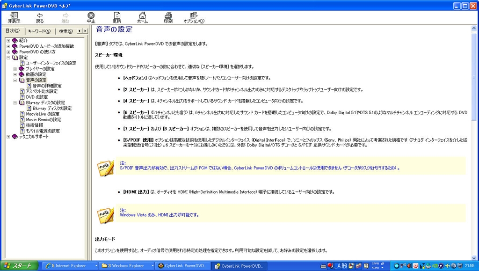Image resolution: width=479 pixels, height=271 pixels.
Task: Click the first note icon beside S/PDIF note
Action: 106,168
